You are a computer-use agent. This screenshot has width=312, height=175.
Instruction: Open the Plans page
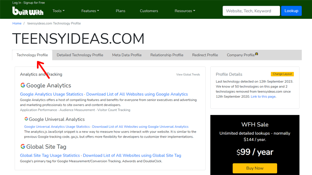(121, 11)
